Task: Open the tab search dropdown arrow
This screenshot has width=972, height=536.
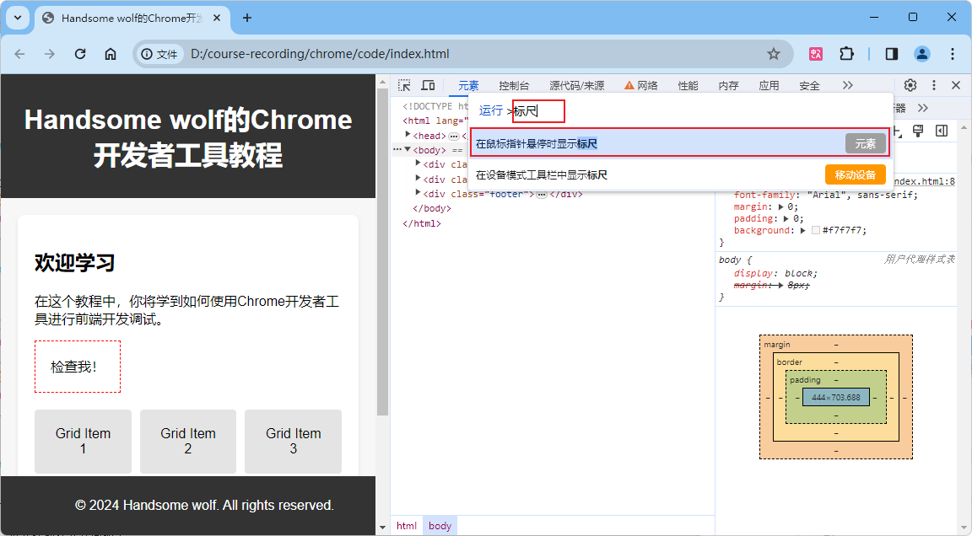Action: 18,18
